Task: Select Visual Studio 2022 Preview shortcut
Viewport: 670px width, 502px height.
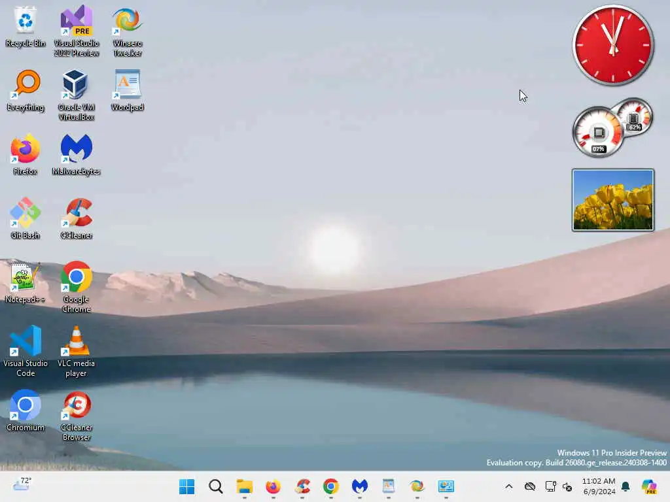Action: point(76,31)
